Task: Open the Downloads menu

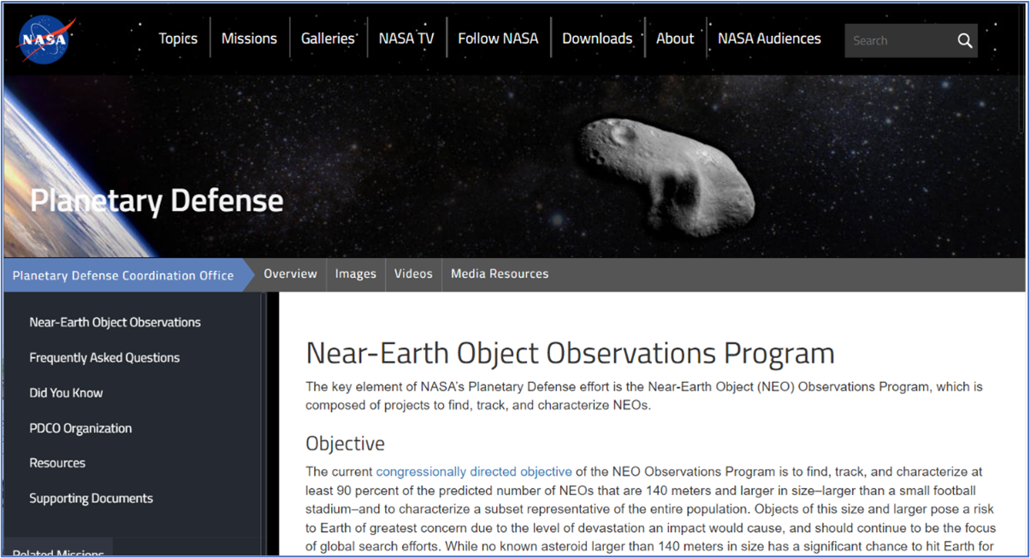Action: click(x=597, y=38)
